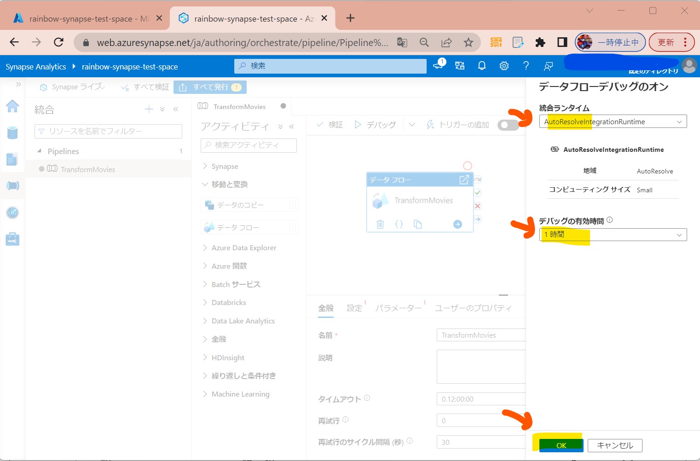Expand Data Lake Analytics group

pos(238,321)
